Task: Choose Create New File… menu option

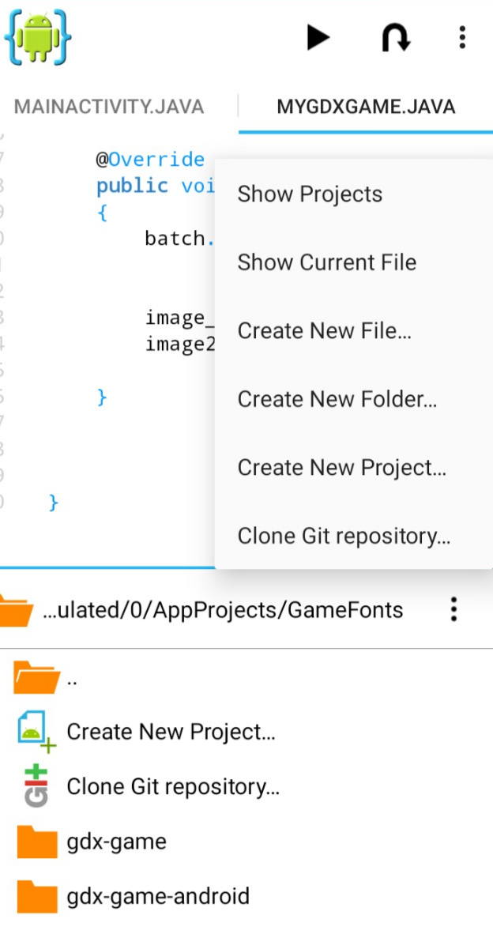Action: [x=324, y=331]
